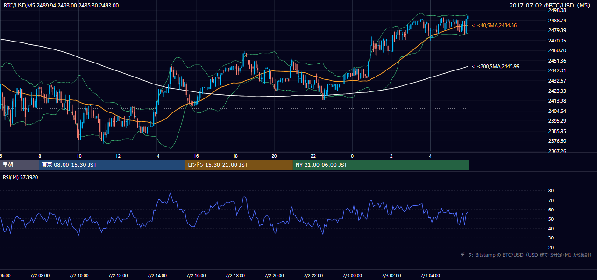Select the white 200 SMA label 2445.99
The height and width of the screenshot is (280, 597).
pyautogui.click(x=496, y=67)
